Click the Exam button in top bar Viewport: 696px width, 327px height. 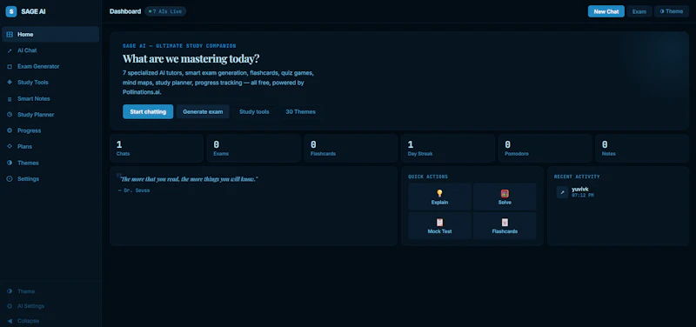coord(639,11)
